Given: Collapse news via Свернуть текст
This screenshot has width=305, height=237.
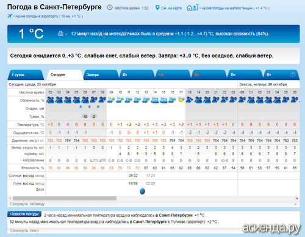Looking at the screenshot, I should pos(24,230).
